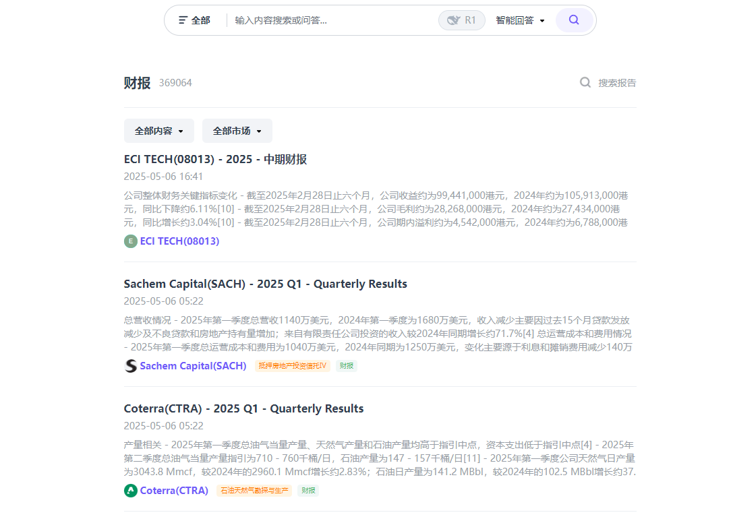Screen dimensions: 731x521
Task: Click the ECI TECH report summary text
Action: point(376,209)
